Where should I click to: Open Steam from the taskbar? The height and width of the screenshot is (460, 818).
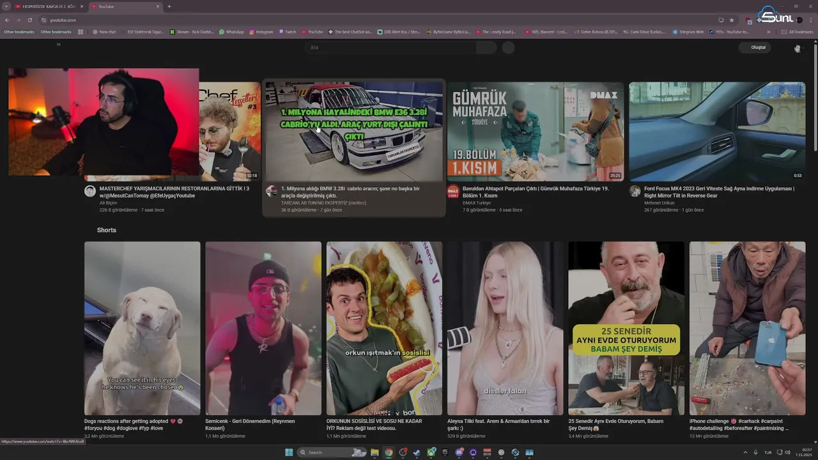417,452
